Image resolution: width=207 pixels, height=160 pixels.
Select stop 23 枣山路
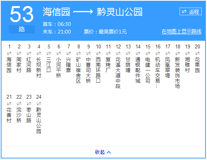(x=29, y=115)
